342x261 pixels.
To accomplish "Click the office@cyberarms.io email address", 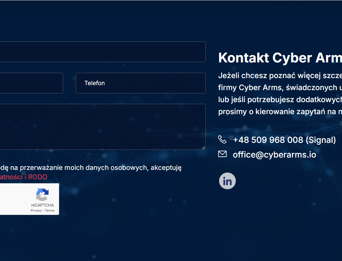I will coord(274,155).
